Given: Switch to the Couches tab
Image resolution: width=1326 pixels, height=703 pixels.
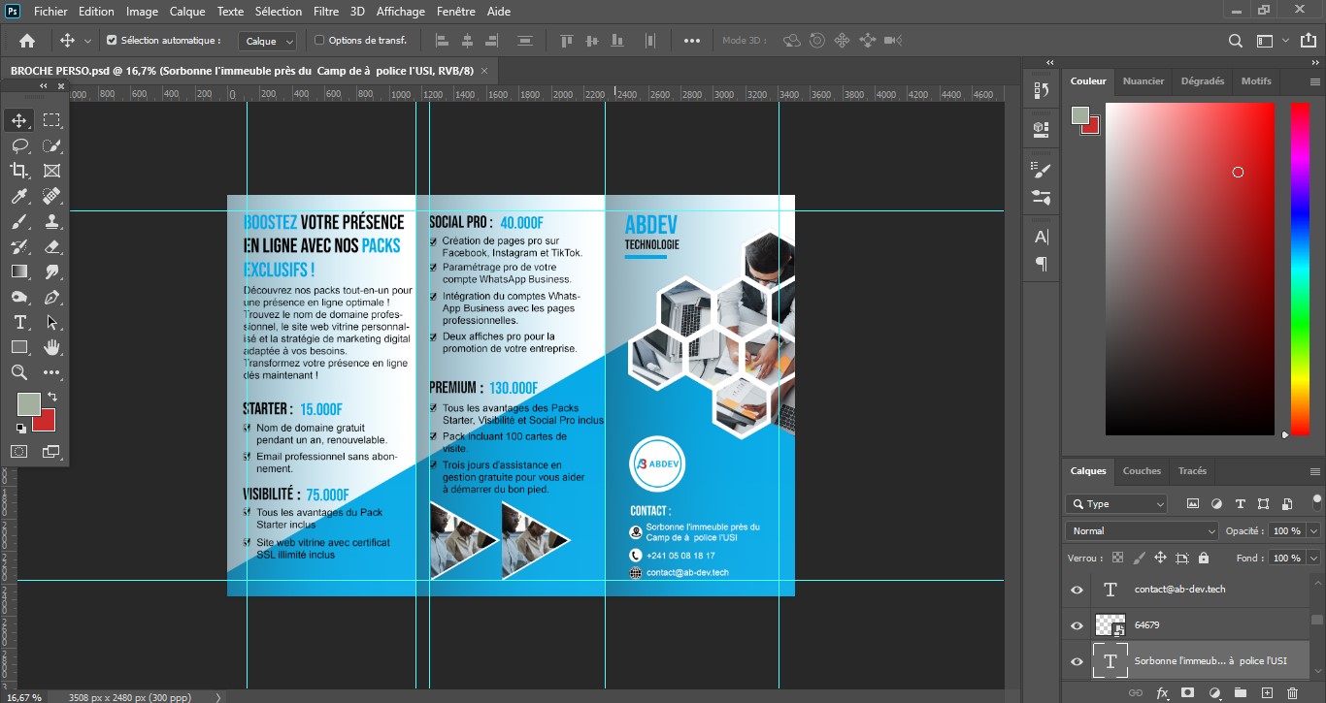Looking at the screenshot, I should pyautogui.click(x=1142, y=471).
